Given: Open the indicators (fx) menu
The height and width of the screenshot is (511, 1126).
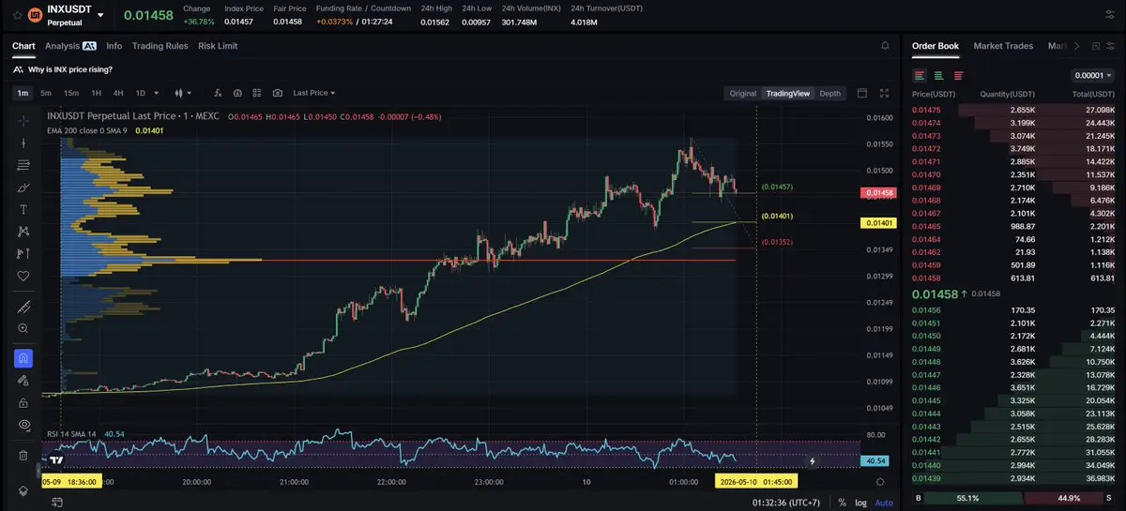Looking at the screenshot, I should click(218, 93).
